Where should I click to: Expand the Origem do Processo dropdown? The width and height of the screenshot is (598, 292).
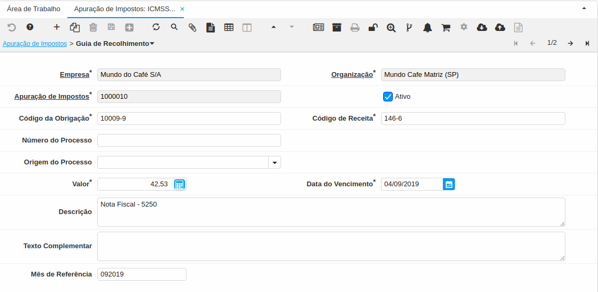[x=275, y=162]
